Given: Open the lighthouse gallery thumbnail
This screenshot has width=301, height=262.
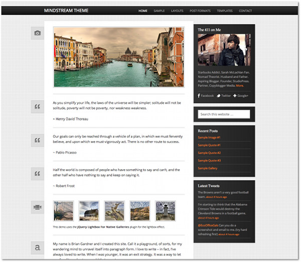Looking at the screenshot, I should [x=166, y=211].
